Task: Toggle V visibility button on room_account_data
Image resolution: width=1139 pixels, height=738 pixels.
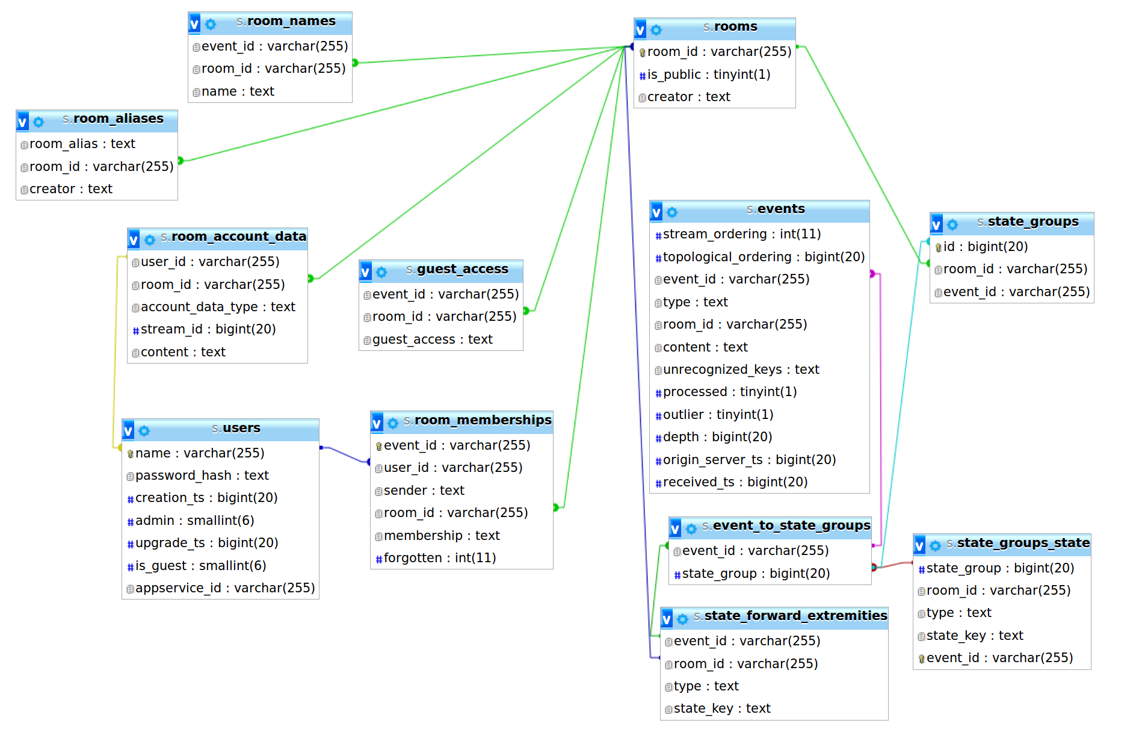Action: point(134,240)
